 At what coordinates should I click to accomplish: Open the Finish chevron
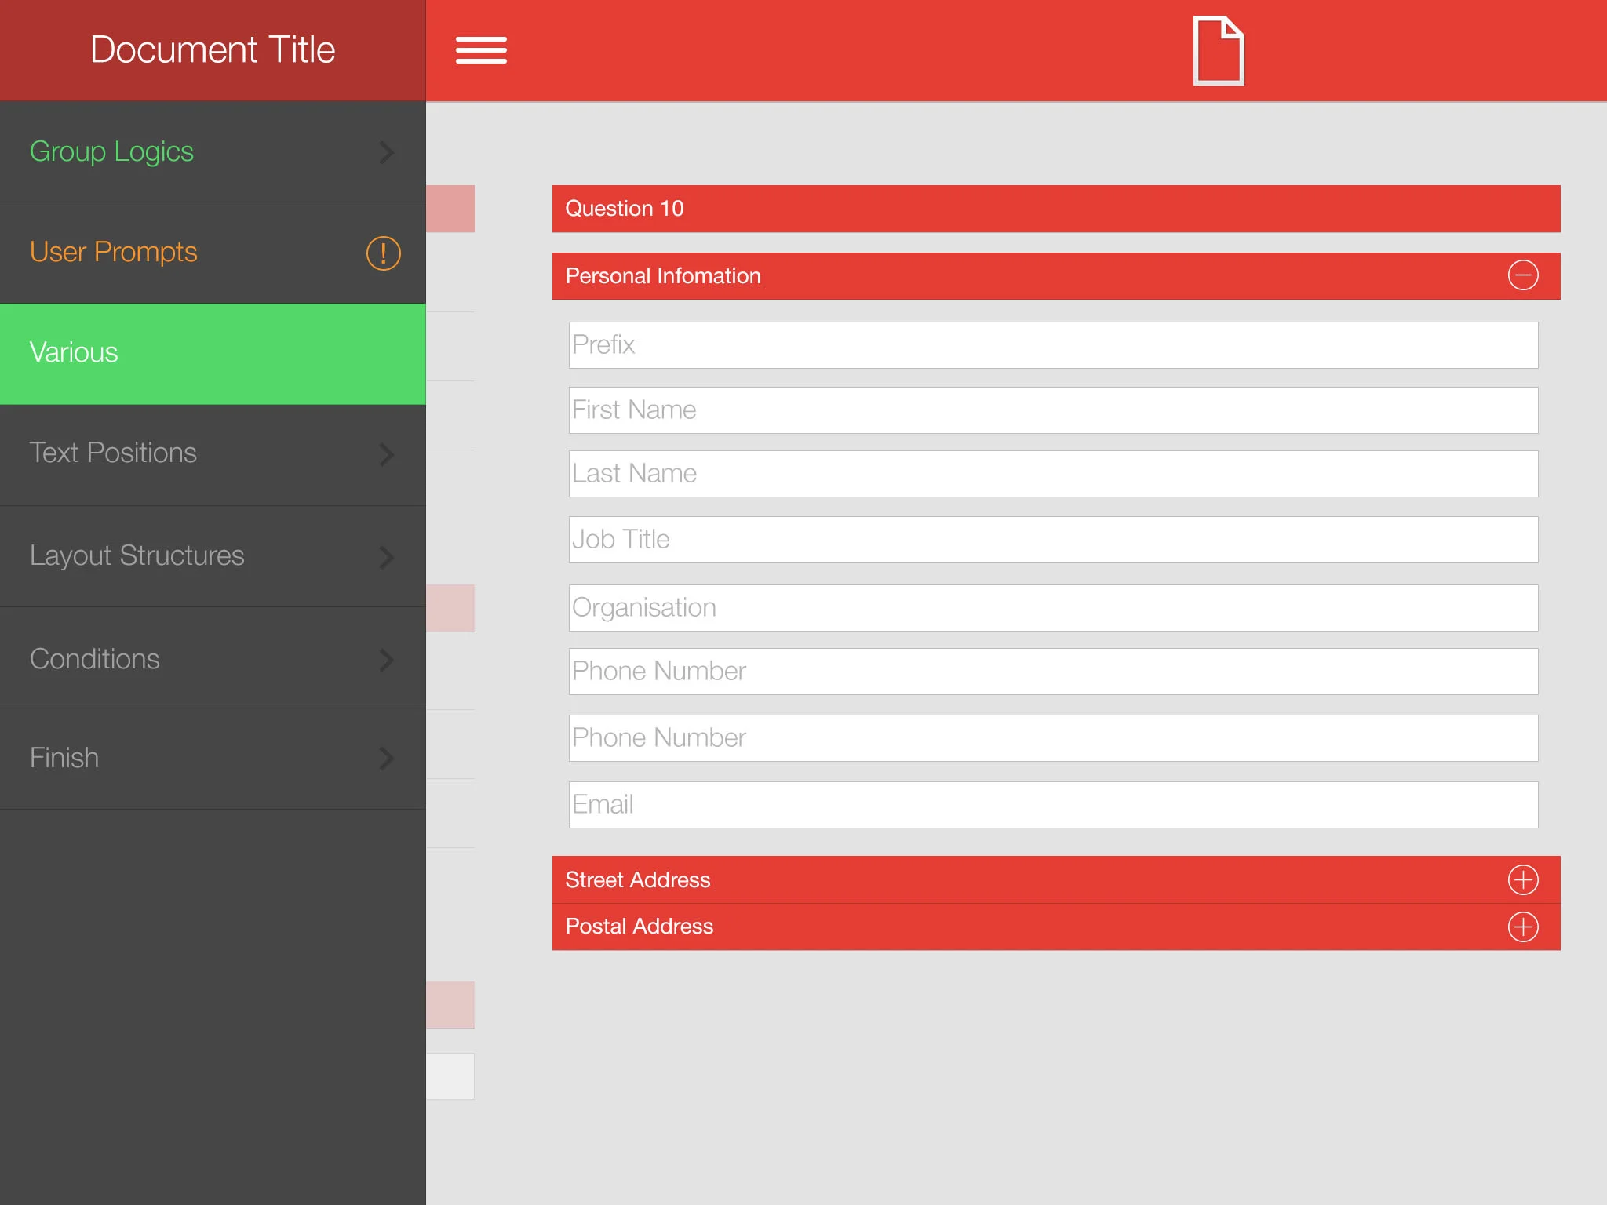[x=386, y=758]
